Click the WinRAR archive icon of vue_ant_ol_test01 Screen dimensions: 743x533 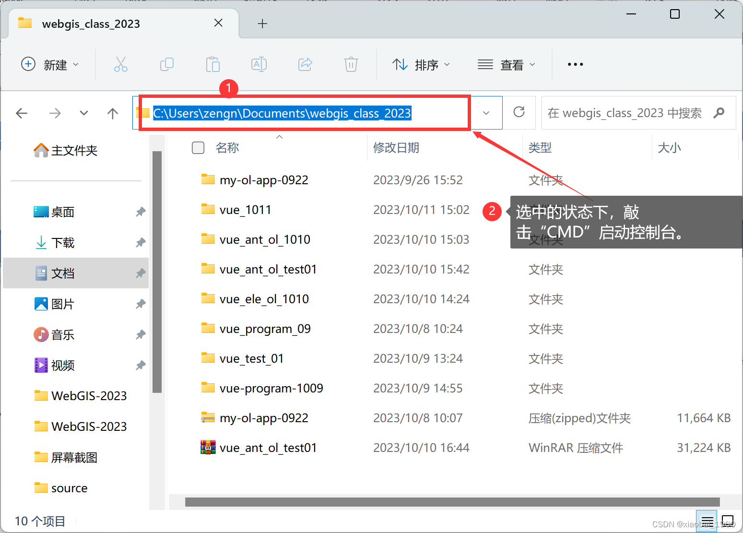coord(208,447)
